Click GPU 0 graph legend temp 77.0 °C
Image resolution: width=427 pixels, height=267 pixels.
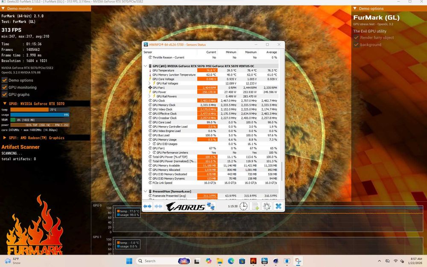tap(128, 211)
